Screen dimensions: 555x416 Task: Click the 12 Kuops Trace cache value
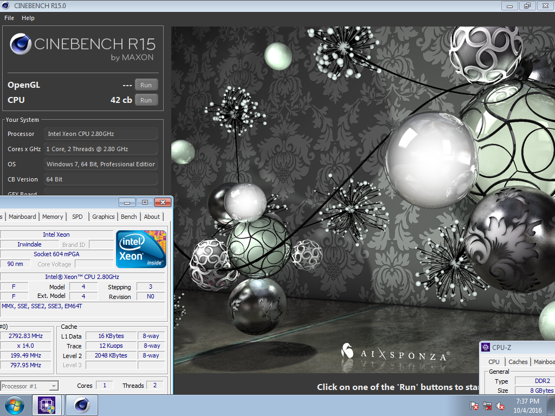point(111,346)
